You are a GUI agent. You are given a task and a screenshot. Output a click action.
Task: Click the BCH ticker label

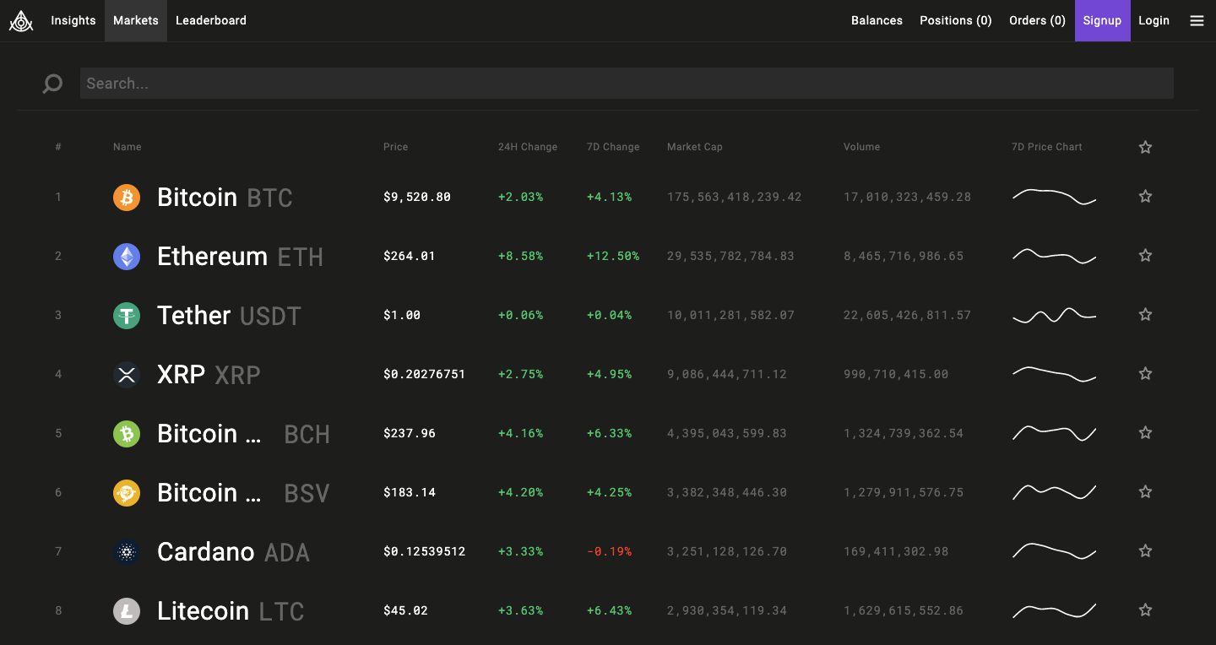tap(307, 434)
